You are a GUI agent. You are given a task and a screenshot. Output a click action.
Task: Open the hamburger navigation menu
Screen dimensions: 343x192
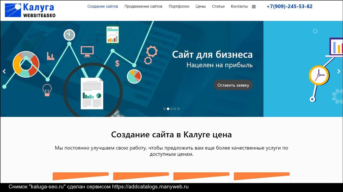tap(254, 6)
